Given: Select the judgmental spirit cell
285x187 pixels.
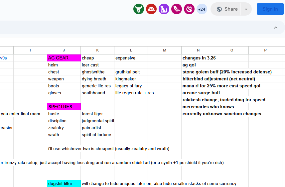Looking at the screenshot, I should (97, 121).
